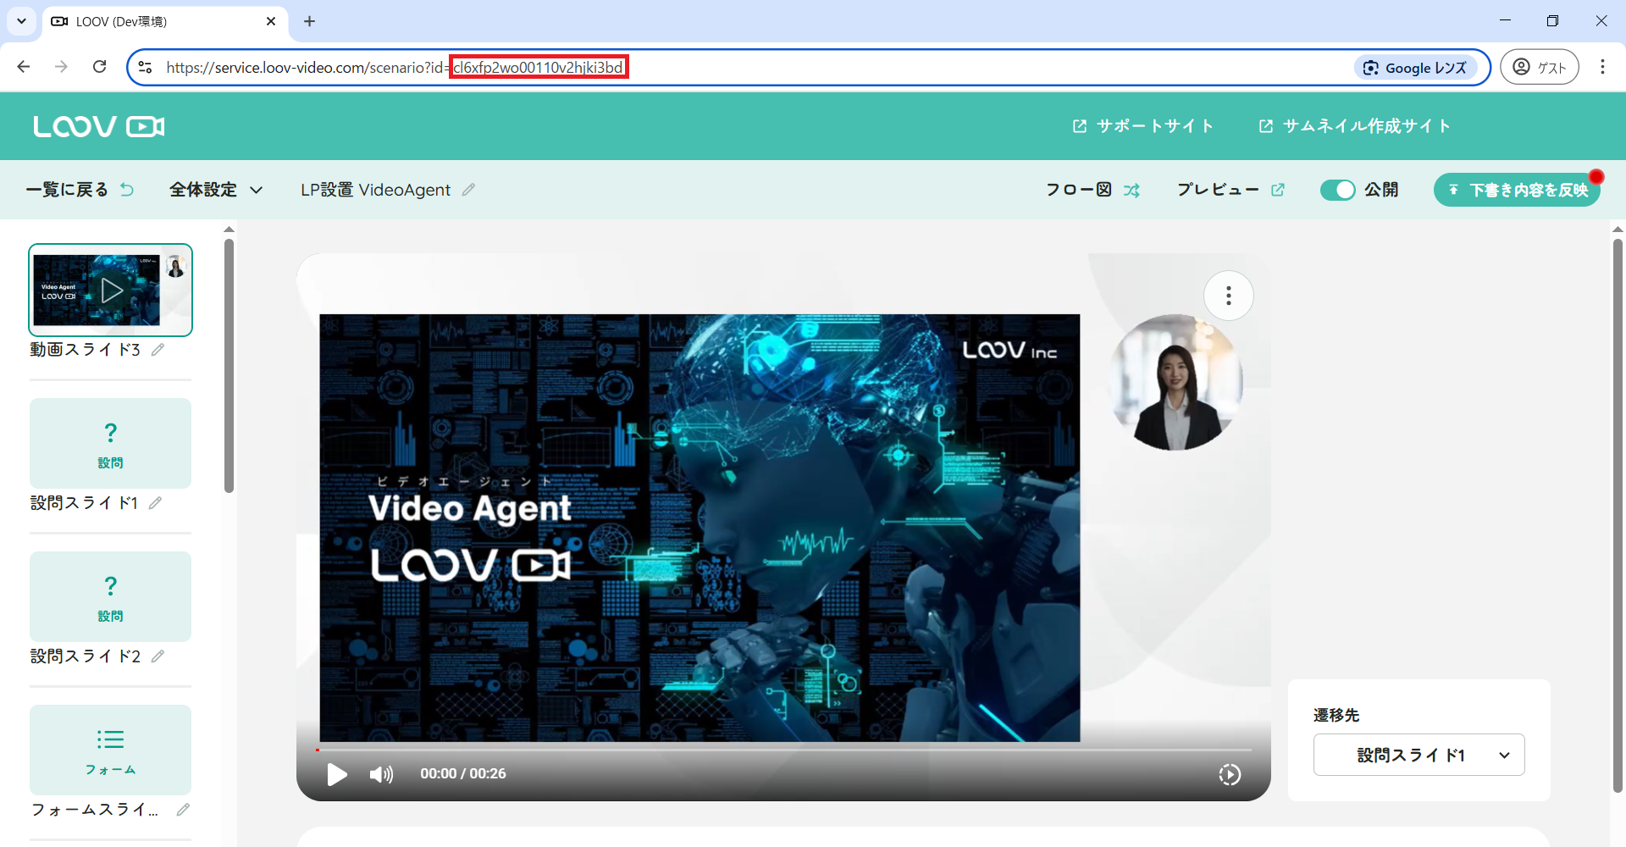
Task: Reload the page
Action: pos(100,67)
